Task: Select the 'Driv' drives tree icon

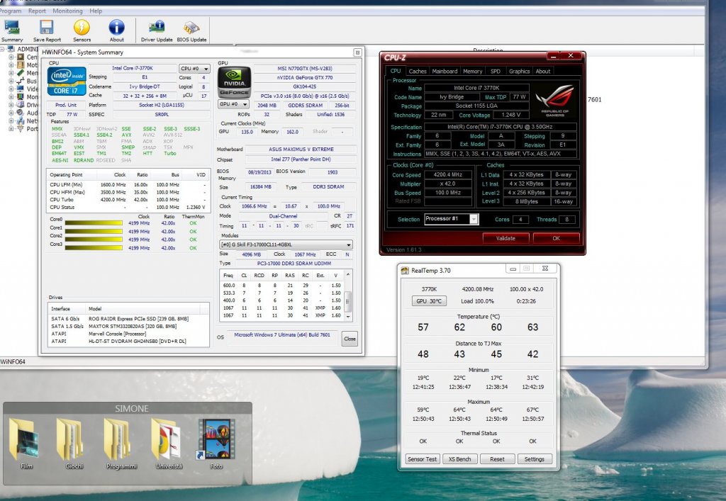Action: pyautogui.click(x=21, y=105)
